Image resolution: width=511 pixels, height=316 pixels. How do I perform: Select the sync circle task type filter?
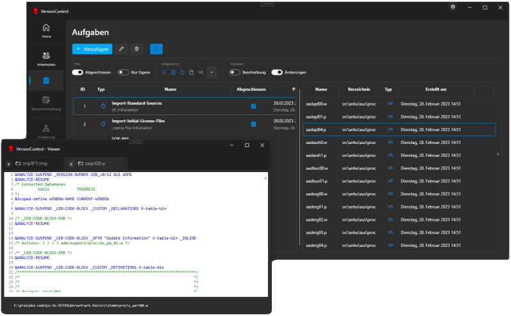(182, 72)
